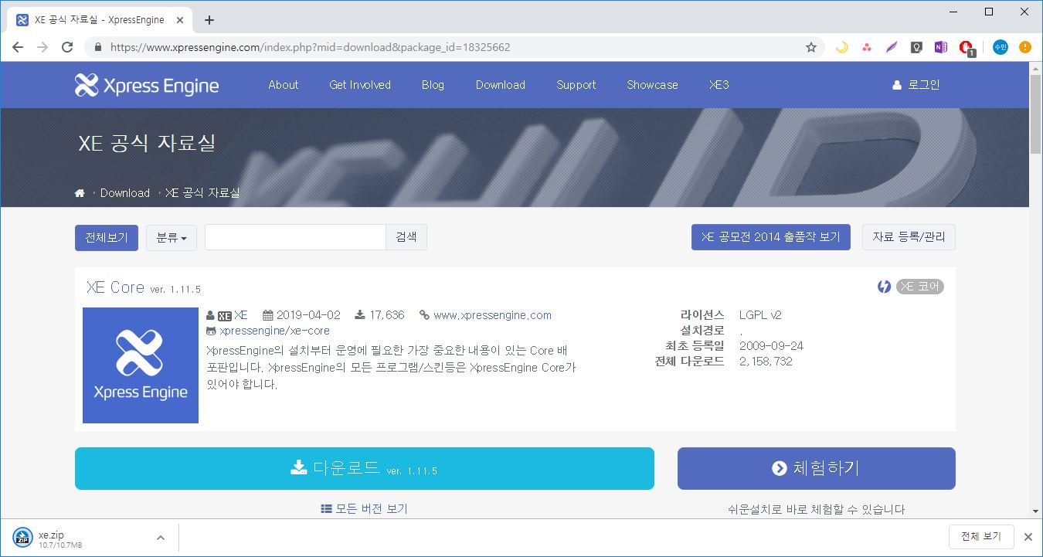The height and width of the screenshot is (557, 1043).
Task: Click Download in the breadcrumb
Action: click(125, 193)
